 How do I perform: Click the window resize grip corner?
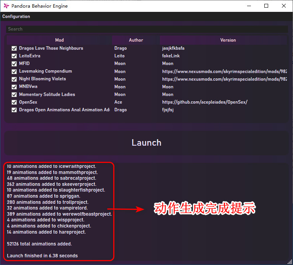(290, 262)
